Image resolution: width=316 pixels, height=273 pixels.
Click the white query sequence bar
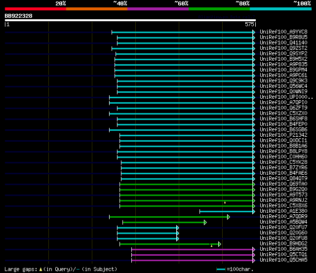(x=130, y=20)
